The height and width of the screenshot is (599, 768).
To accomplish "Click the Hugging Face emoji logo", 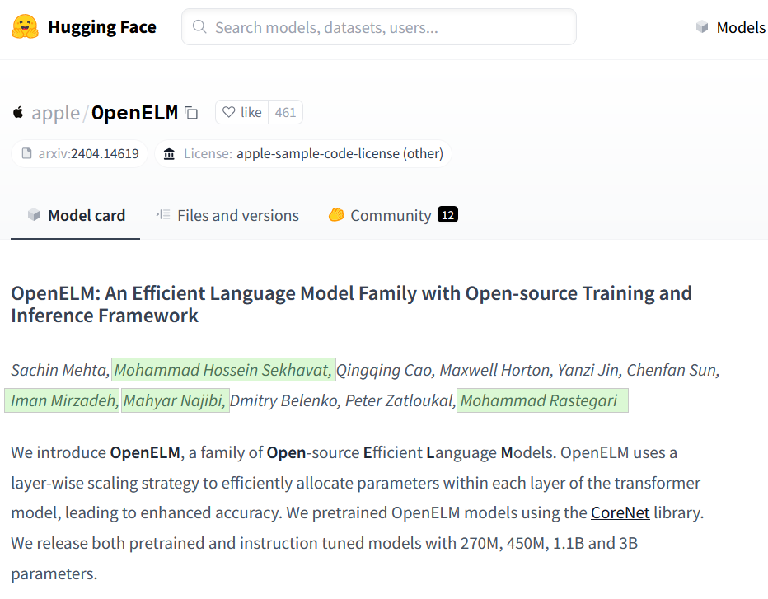I will [26, 27].
